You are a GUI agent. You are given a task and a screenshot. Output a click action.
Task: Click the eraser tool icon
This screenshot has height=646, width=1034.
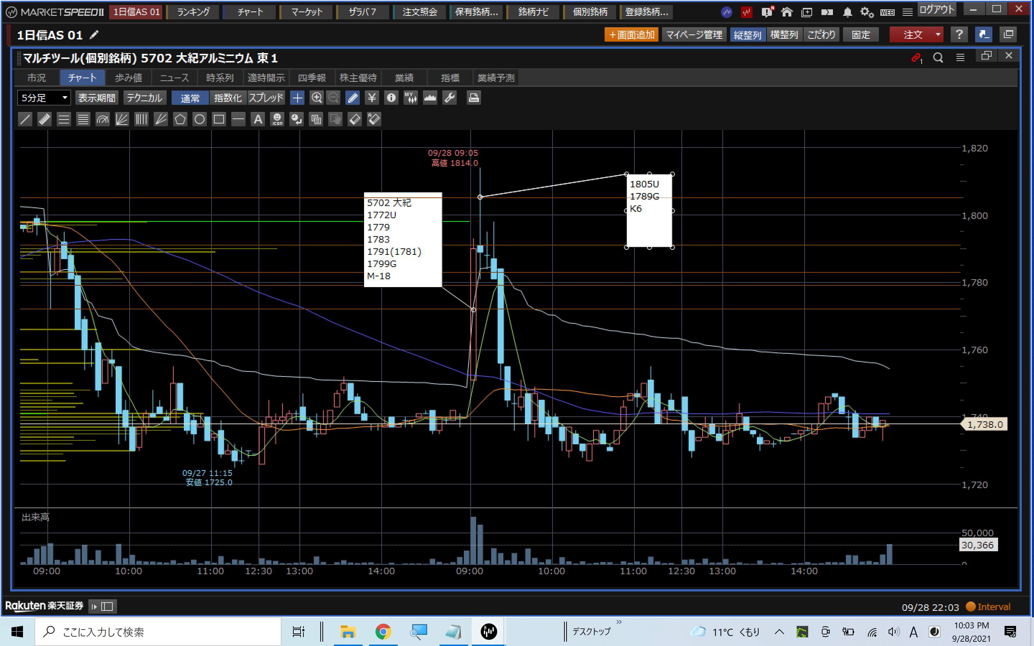click(355, 119)
